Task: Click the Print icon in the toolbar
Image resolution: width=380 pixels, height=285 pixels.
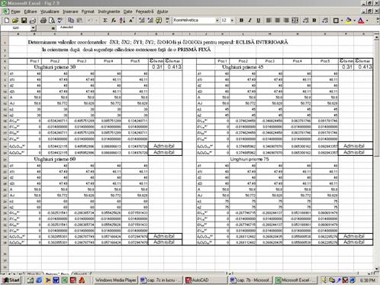Action: [43, 21]
